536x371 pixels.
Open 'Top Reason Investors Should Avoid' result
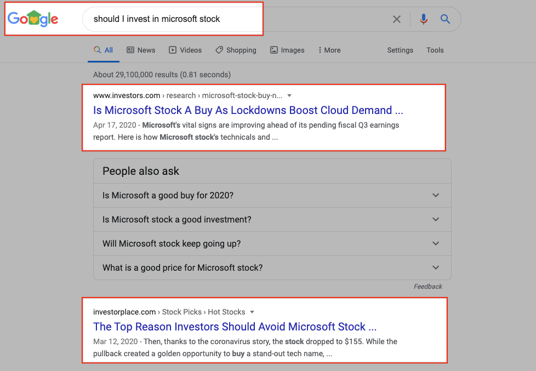pyautogui.click(x=235, y=327)
